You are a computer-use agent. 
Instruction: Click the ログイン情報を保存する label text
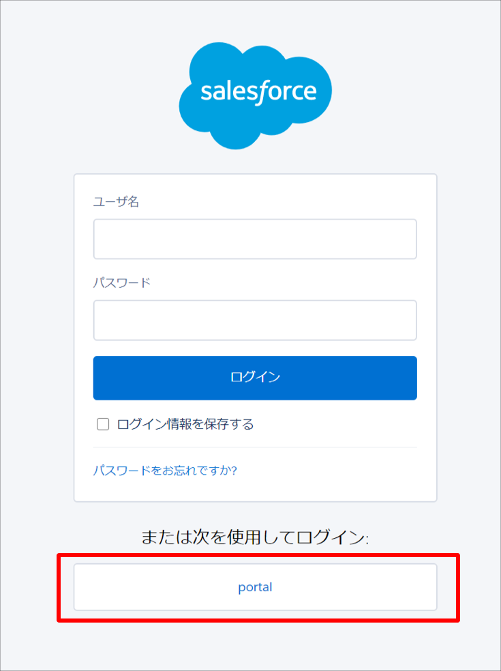(185, 424)
